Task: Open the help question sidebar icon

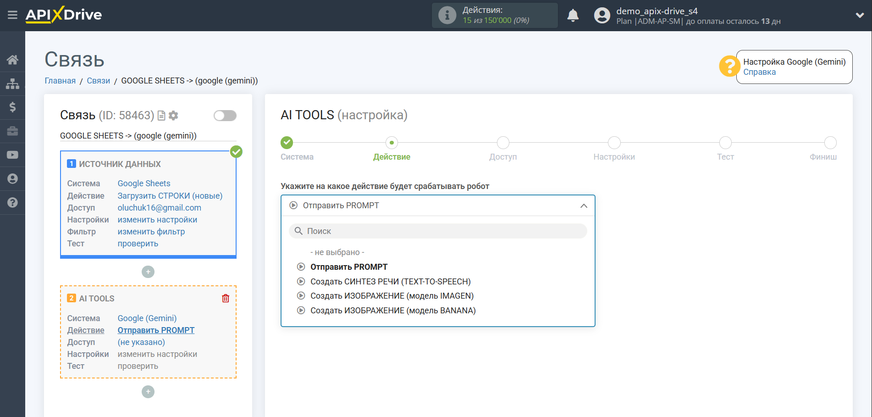Action: point(12,203)
